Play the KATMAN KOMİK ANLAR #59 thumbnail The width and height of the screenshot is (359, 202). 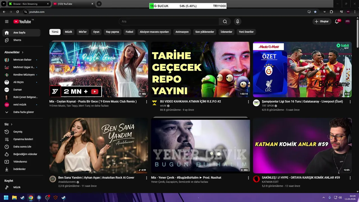point(302,146)
